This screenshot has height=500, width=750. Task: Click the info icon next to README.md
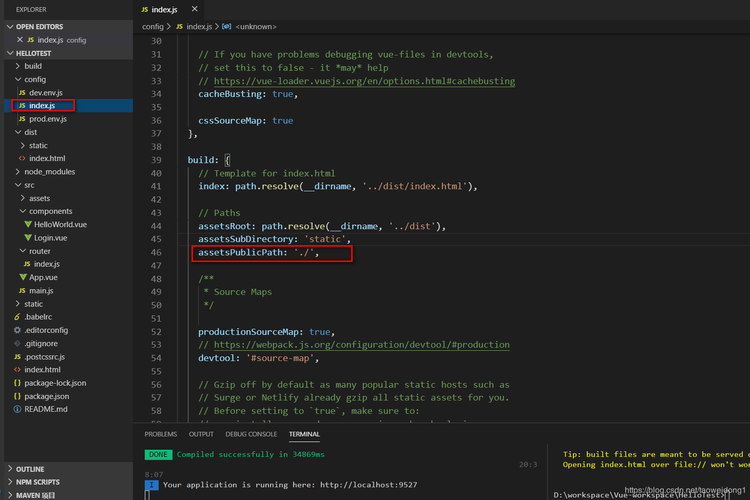(17, 409)
